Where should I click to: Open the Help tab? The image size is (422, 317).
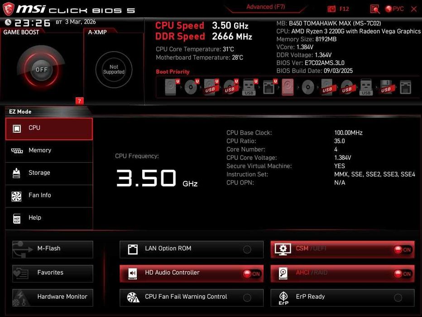[49, 218]
